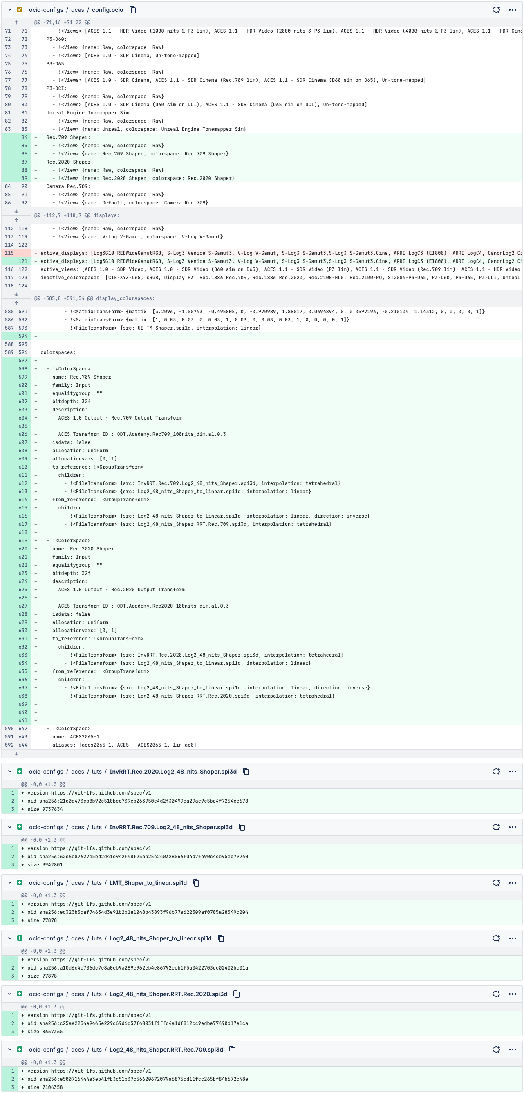The image size is (524, 1093).
Task: Add a comment on config.ocio file
Action: 495,10
